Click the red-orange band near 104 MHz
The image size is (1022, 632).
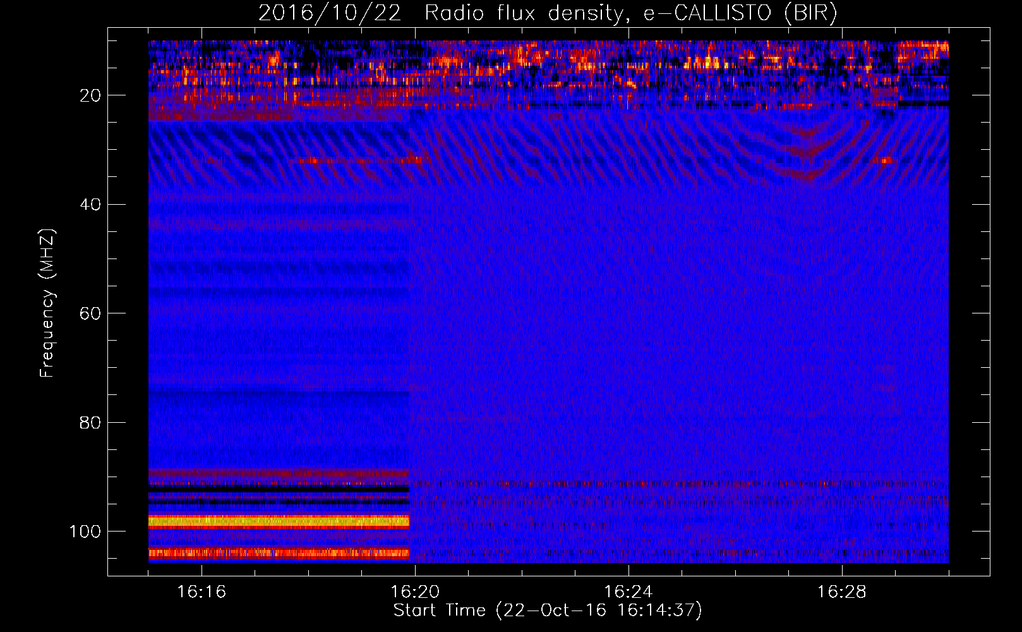click(279, 554)
